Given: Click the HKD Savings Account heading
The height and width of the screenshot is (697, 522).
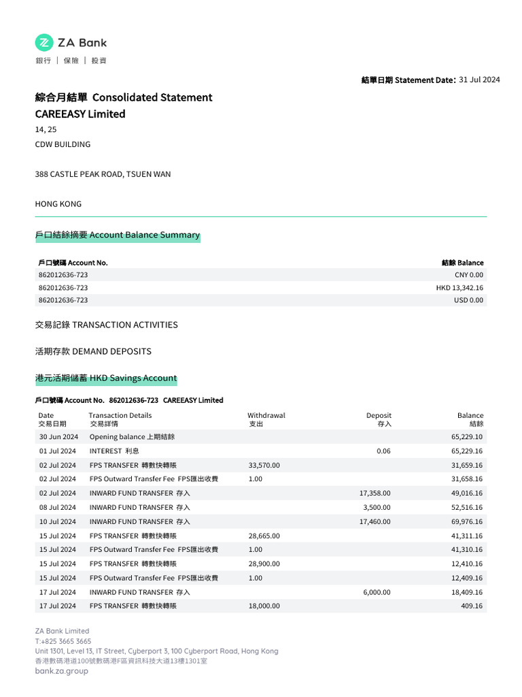Looking at the screenshot, I should (x=106, y=378).
